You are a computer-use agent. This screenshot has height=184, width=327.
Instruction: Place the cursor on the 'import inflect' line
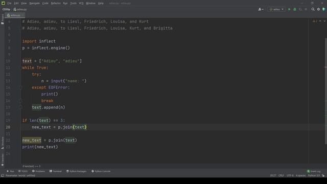pos(39,41)
